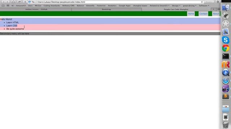Open Skype from the dock
Image resolution: width=231 pixels, height=129 pixels.
(x=226, y=40)
